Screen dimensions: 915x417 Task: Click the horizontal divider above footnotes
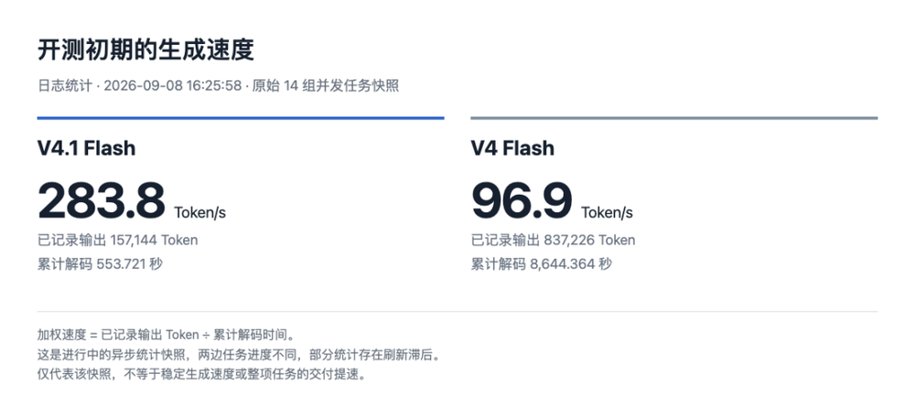(x=457, y=312)
